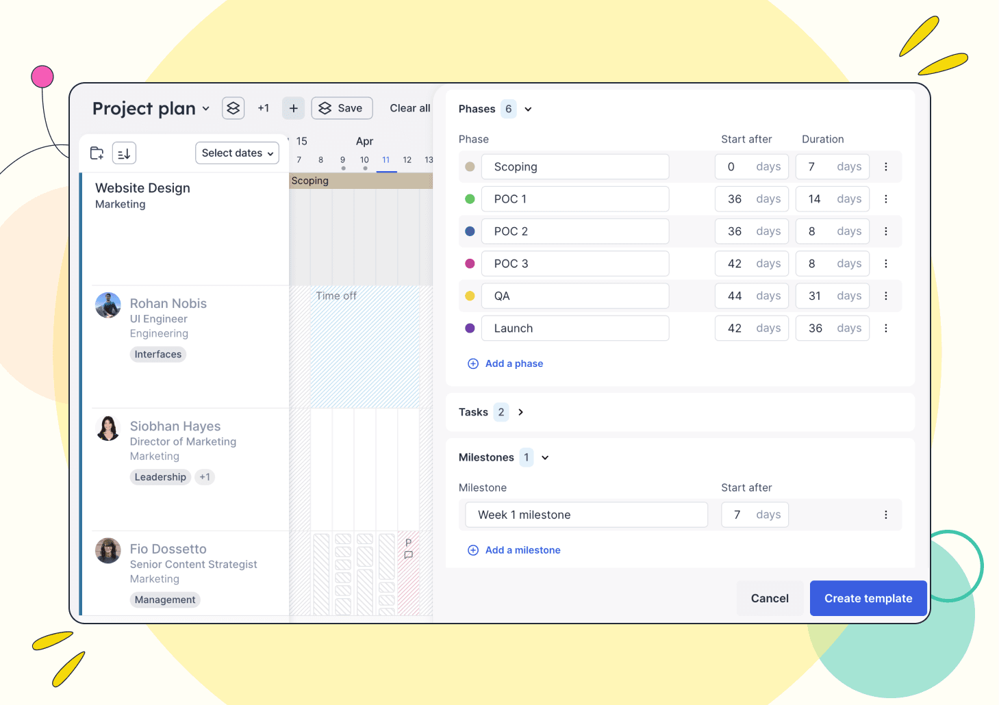Collapse the Phases section chevron
Viewport: 999px width, 705px height.
[x=527, y=109]
